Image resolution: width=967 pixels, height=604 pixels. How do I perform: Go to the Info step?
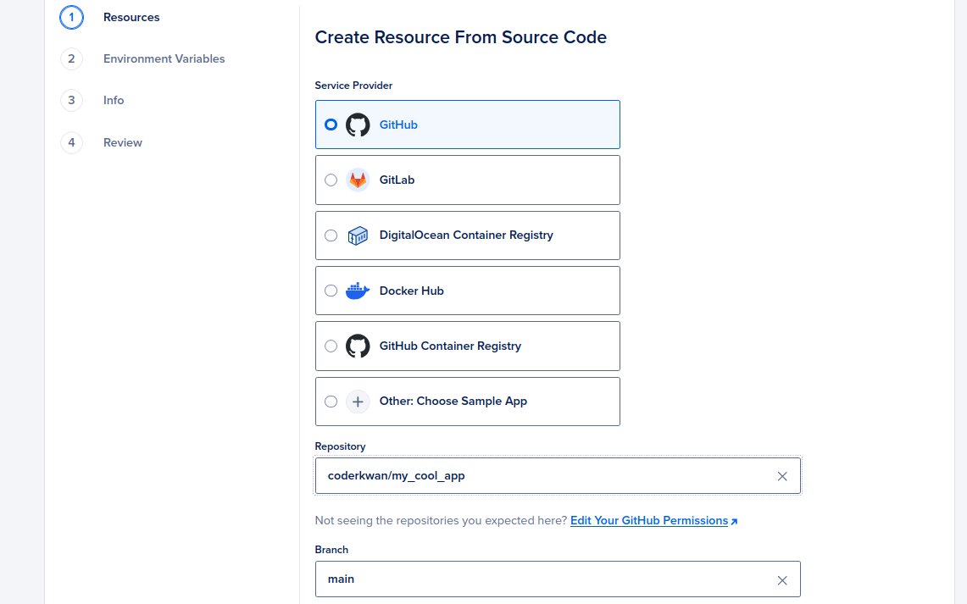[x=114, y=100]
